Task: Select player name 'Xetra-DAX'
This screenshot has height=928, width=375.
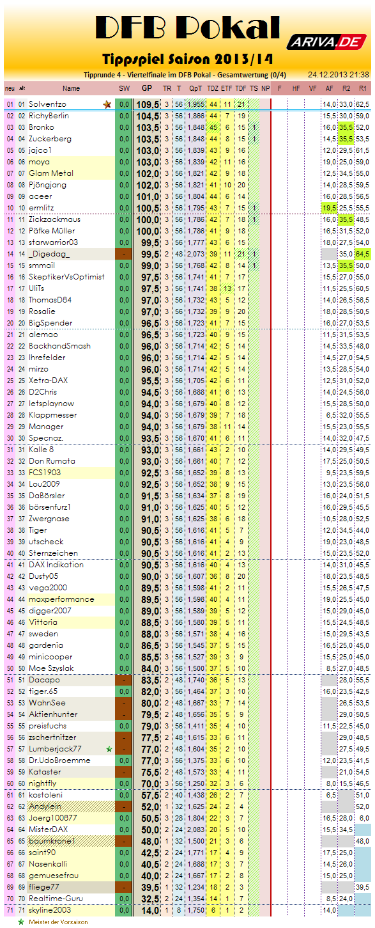Action: click(x=49, y=381)
